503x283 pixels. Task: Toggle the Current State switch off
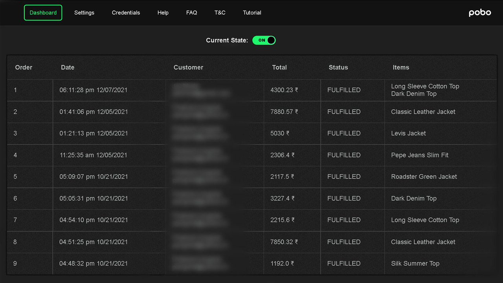264,40
